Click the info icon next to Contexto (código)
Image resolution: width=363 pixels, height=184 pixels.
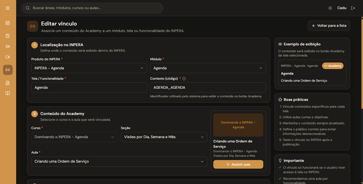tap(184, 79)
